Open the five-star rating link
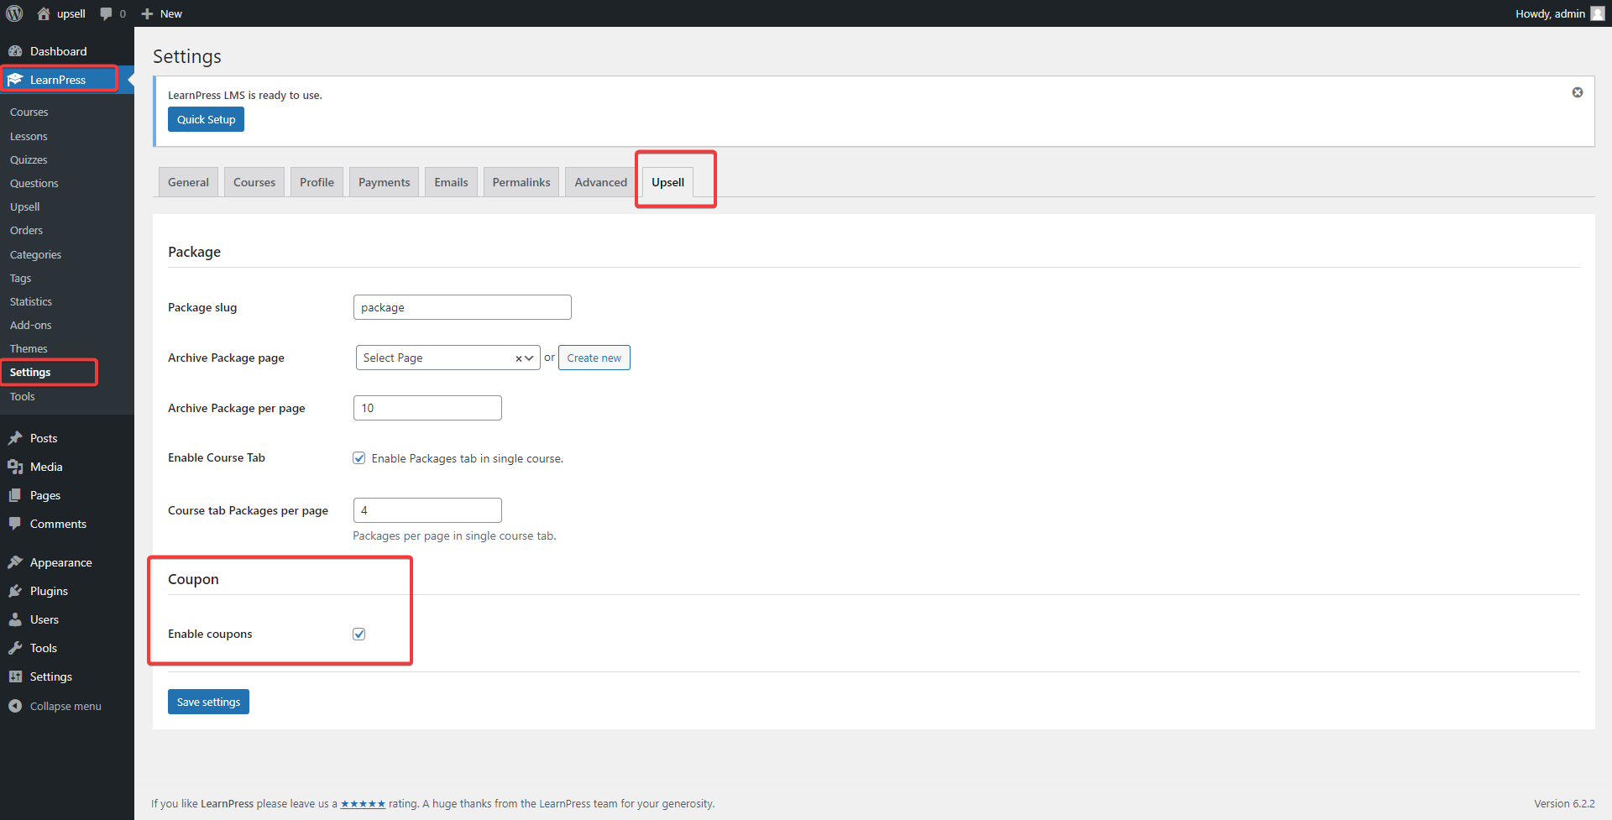This screenshot has width=1612, height=820. (x=363, y=804)
